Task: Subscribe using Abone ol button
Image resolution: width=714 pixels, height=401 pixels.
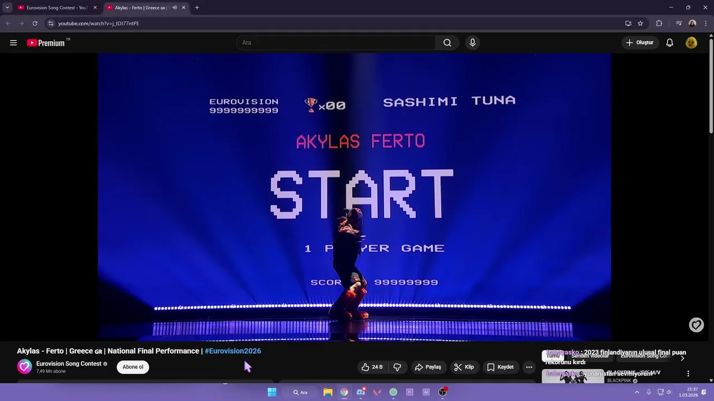Action: 133,367
